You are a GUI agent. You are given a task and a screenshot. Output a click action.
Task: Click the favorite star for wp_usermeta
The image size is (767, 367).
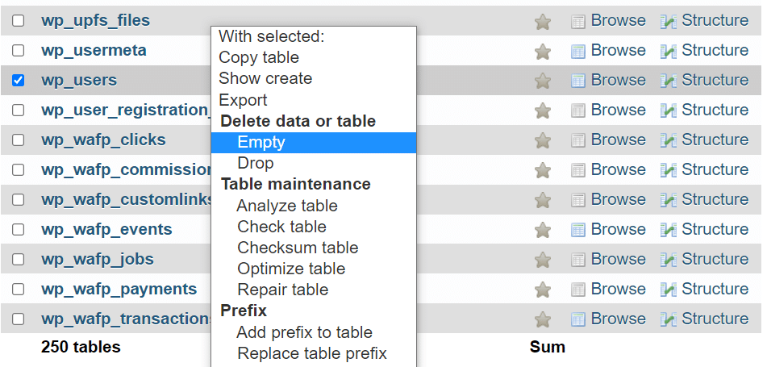pos(543,51)
